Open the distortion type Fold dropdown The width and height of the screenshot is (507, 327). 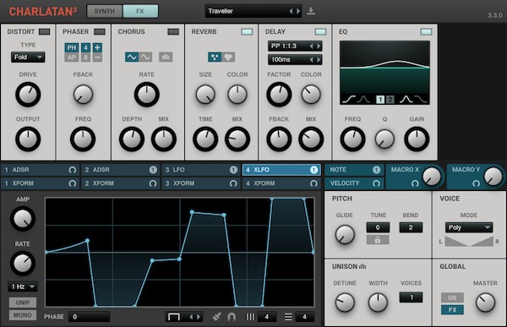(28, 57)
